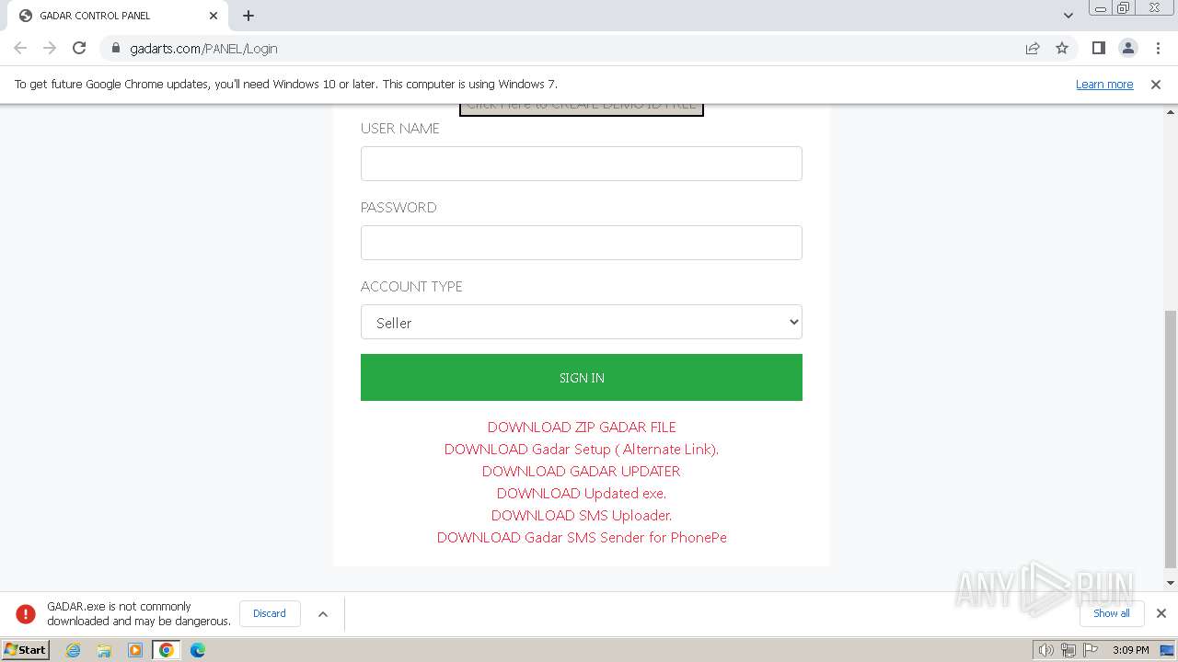Open the Windows Start button
This screenshot has height=662, width=1178.
(x=26, y=649)
